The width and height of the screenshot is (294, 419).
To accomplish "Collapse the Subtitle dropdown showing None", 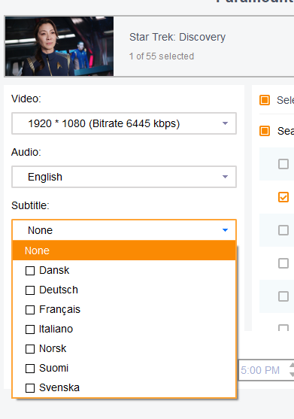I will [x=124, y=230].
